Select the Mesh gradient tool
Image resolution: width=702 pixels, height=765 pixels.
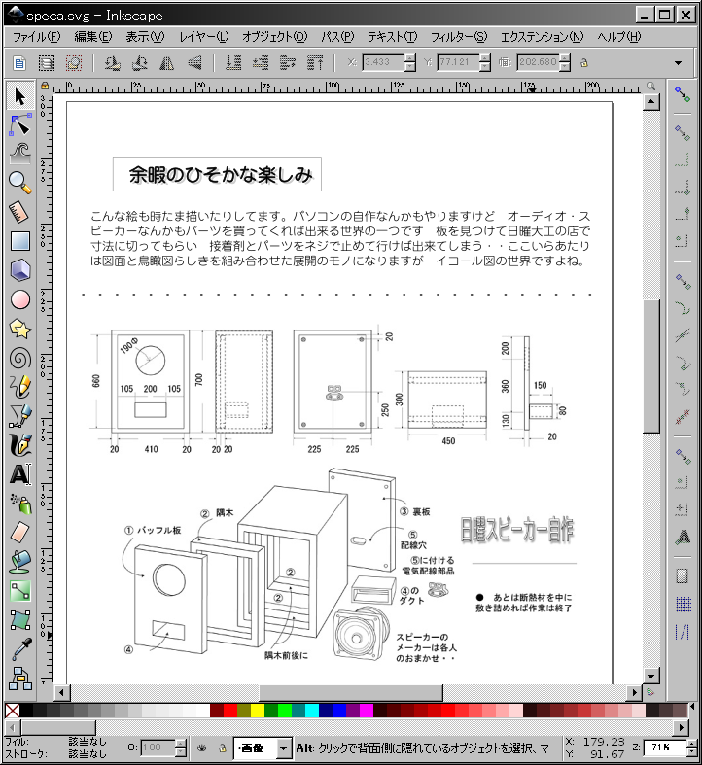[20, 620]
